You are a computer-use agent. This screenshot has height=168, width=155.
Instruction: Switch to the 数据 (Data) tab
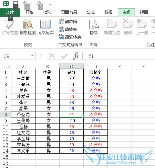click(108, 12)
